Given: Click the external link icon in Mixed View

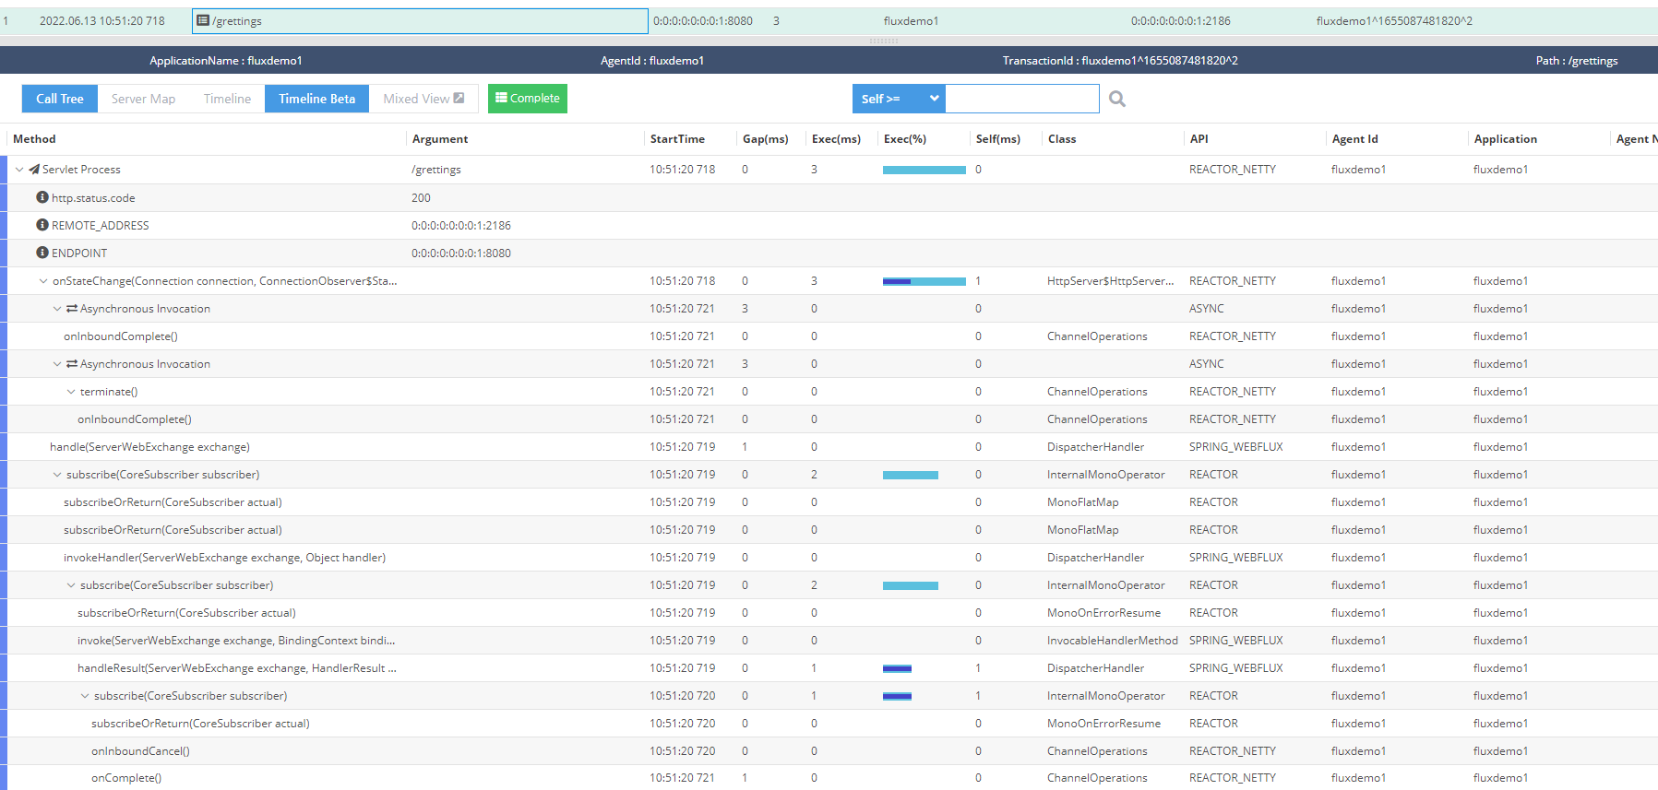Looking at the screenshot, I should tap(459, 98).
